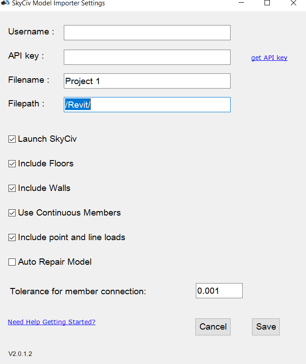Screen dimensions: 306x364
Task: Disable the Include Walls option
Action: (x=12, y=189)
